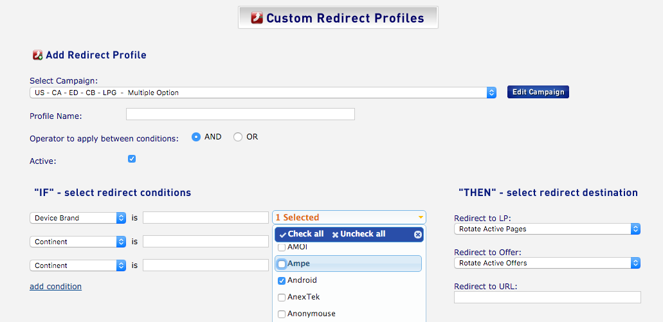This screenshot has height=322, width=663.
Task: Open the Select Campaign dropdown
Action: pyautogui.click(x=262, y=93)
